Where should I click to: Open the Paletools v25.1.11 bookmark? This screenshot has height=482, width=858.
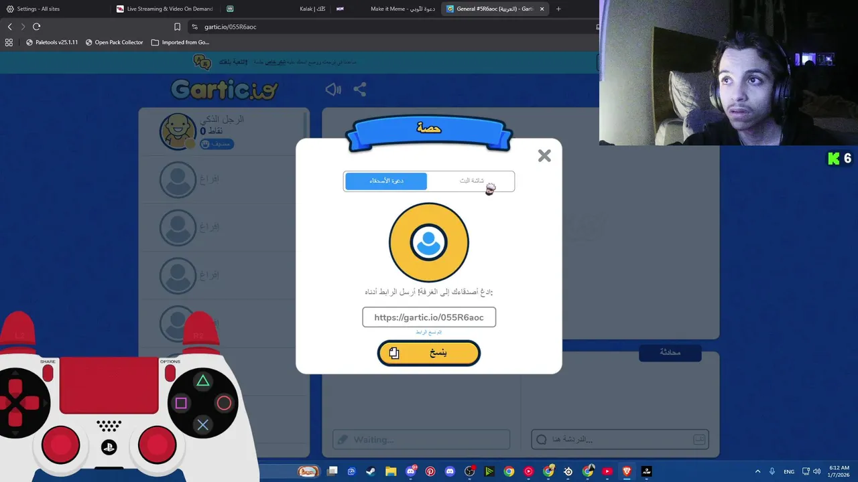click(52, 42)
